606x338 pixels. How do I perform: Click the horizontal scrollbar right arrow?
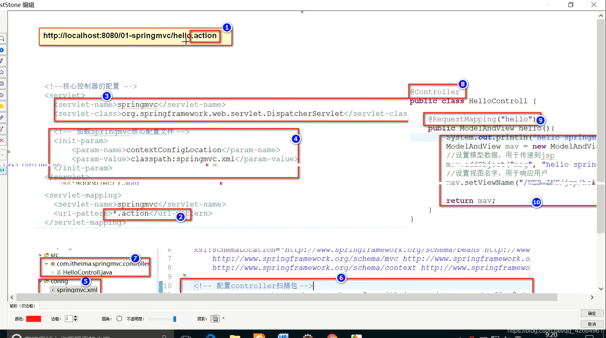[592, 297]
